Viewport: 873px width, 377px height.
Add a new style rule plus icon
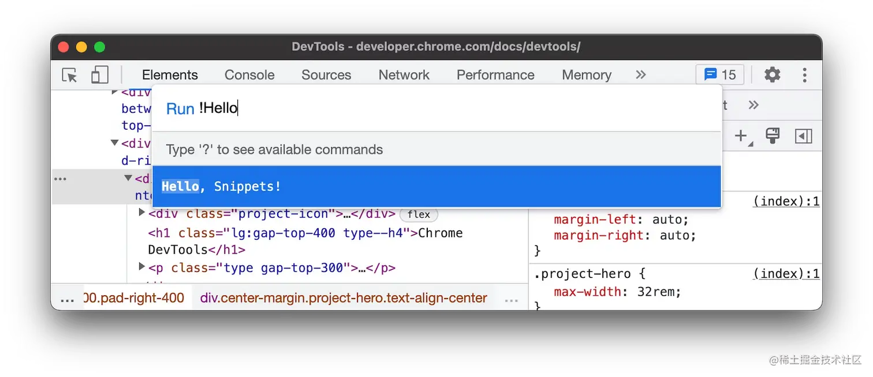tap(741, 136)
